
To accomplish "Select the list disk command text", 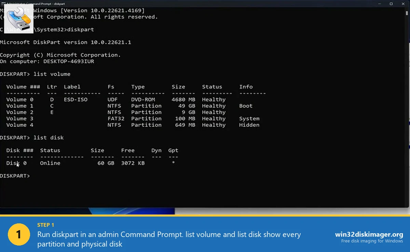I will coord(48,137).
